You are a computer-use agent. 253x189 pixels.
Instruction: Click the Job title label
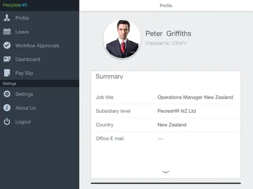(104, 97)
